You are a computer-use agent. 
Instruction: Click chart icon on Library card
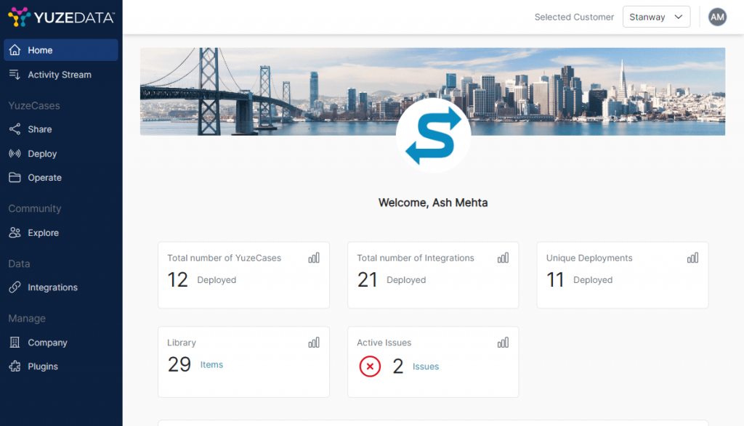tap(314, 343)
